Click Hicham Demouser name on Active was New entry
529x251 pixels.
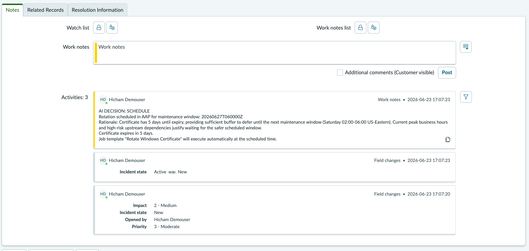[127, 160]
